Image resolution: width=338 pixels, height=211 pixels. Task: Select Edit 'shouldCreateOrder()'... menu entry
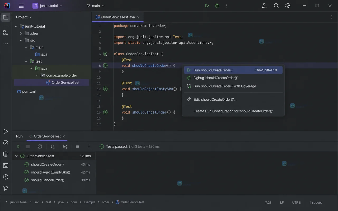(233, 100)
